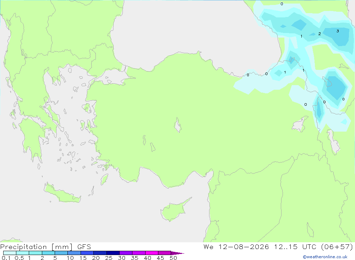Click the 0.1–0.5 mm palest cyan legend swatch
Screen dimensions: 355x260
(x=10, y=253)
